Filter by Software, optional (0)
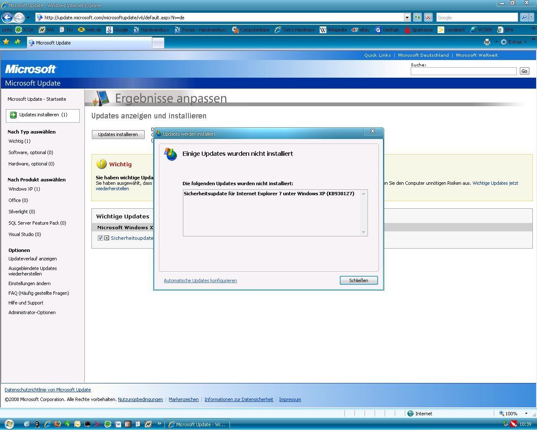This screenshot has height=430, width=537. [x=31, y=152]
